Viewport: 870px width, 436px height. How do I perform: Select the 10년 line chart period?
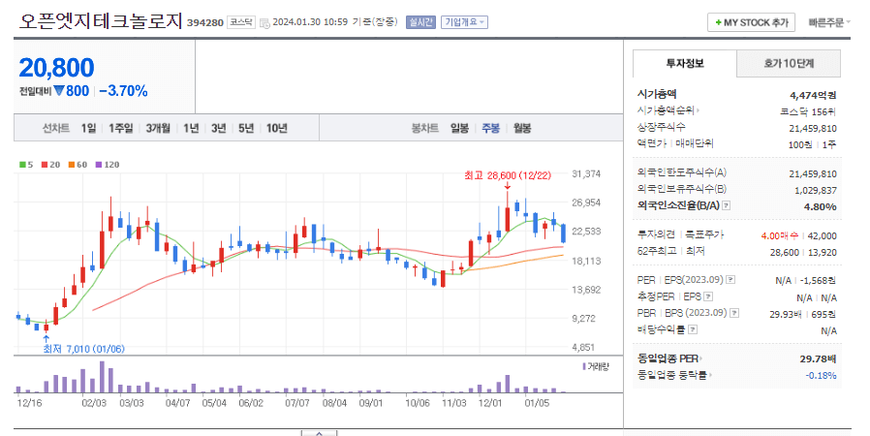277,128
